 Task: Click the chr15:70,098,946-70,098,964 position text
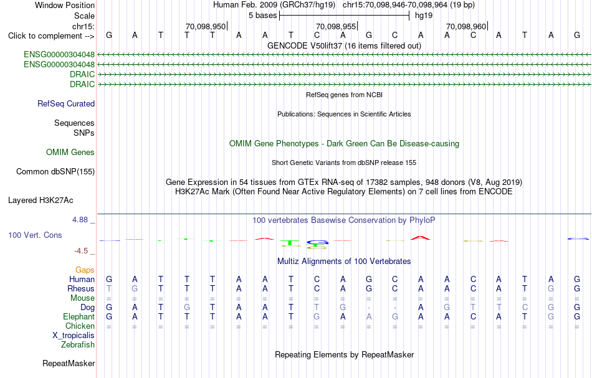click(x=409, y=5)
